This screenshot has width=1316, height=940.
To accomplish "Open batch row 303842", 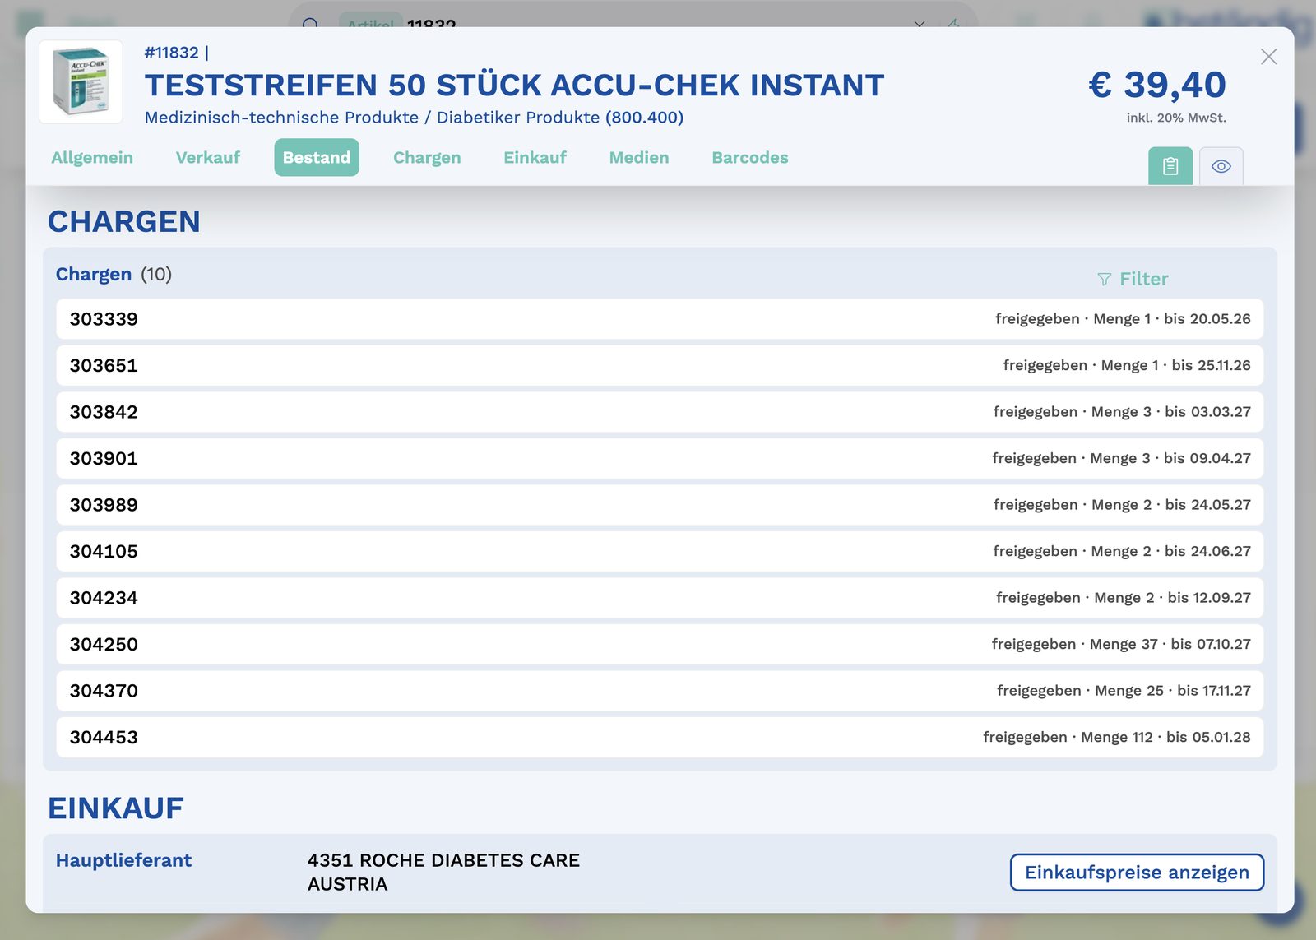I will click(x=660, y=412).
